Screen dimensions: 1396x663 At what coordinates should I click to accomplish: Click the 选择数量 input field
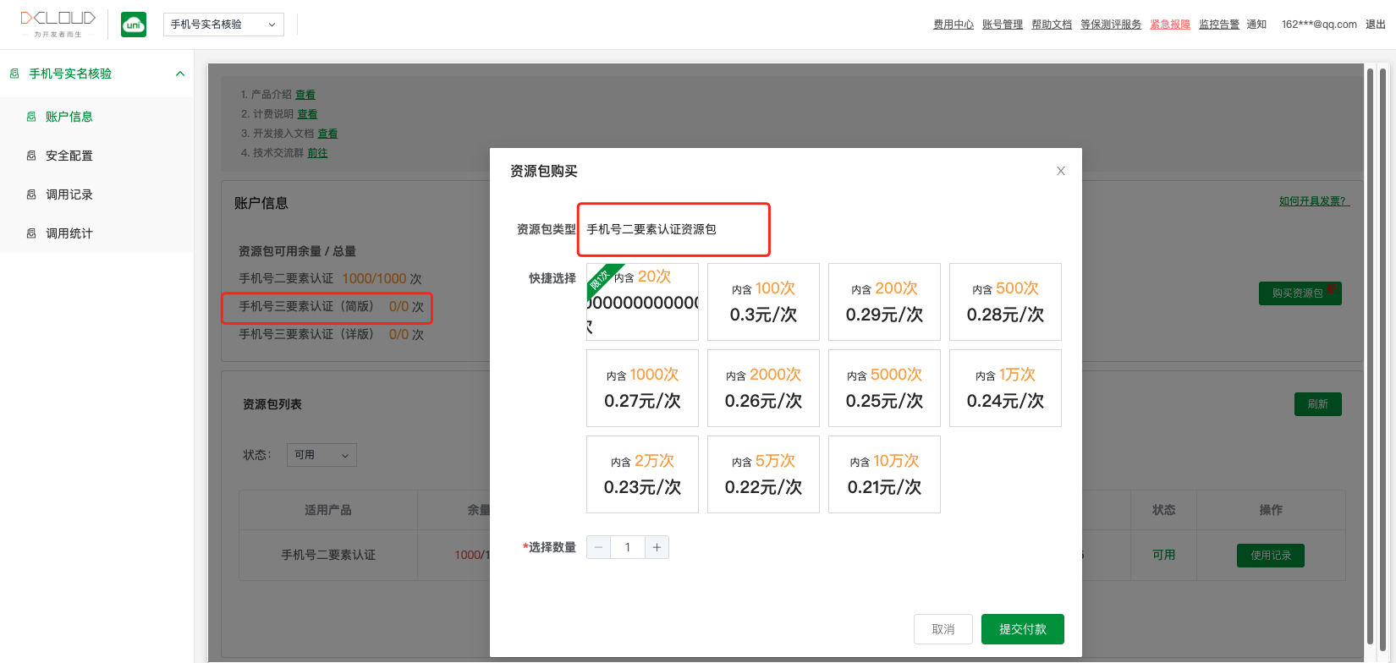627,547
